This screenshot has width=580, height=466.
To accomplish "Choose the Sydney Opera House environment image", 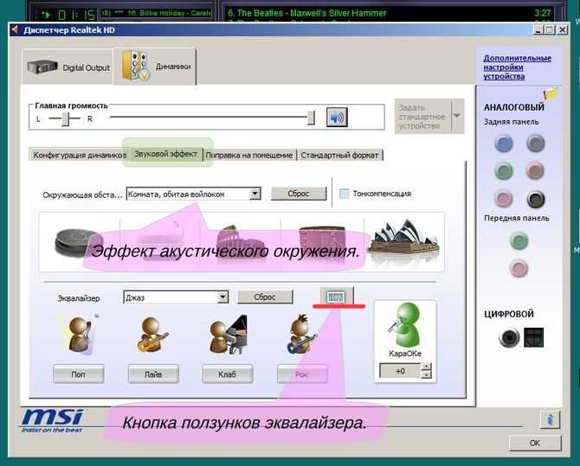I will coord(404,237).
